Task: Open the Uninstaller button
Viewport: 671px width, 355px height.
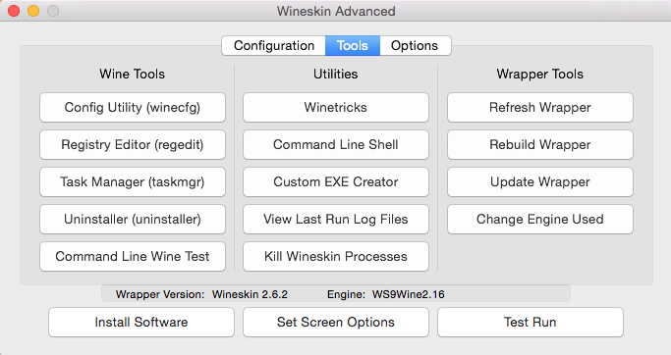Action: (133, 219)
